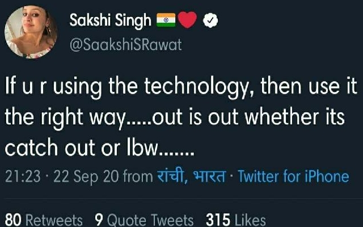Click the verified checkmark badge

(210, 20)
